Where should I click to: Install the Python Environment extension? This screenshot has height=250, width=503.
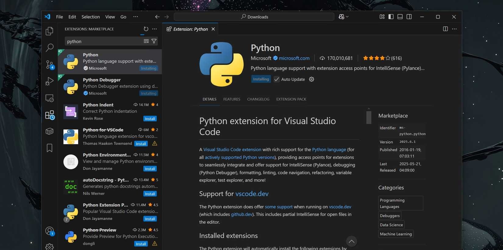(150, 169)
